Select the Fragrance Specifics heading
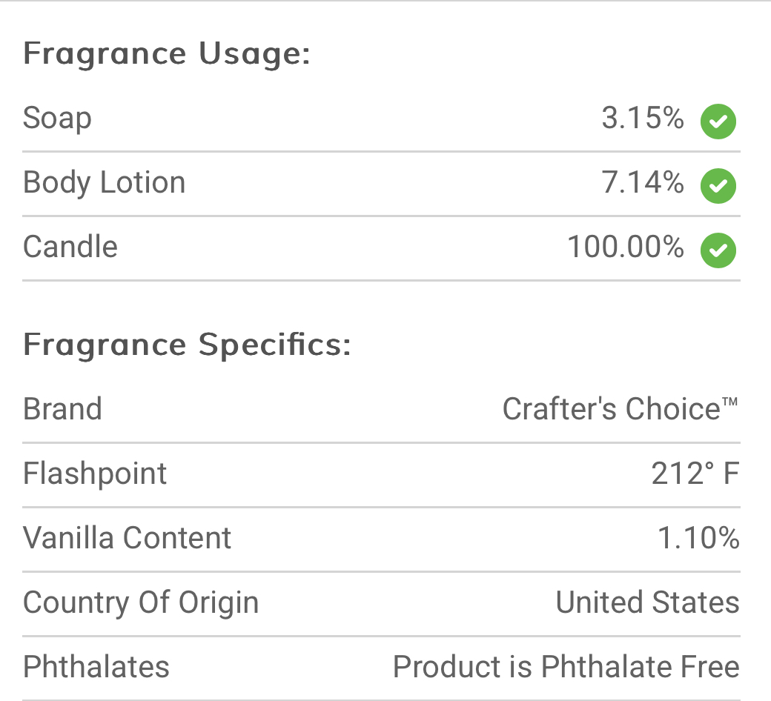 (x=187, y=345)
